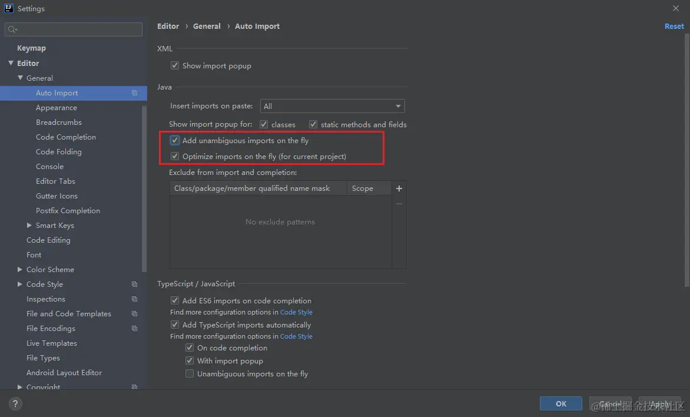Select Postfix Completion page
This screenshot has height=417, width=690.
[68, 210]
